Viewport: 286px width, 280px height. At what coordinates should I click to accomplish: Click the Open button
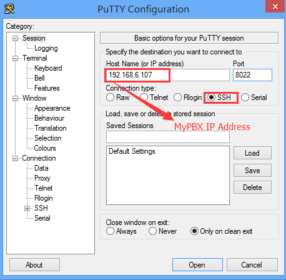(x=197, y=265)
